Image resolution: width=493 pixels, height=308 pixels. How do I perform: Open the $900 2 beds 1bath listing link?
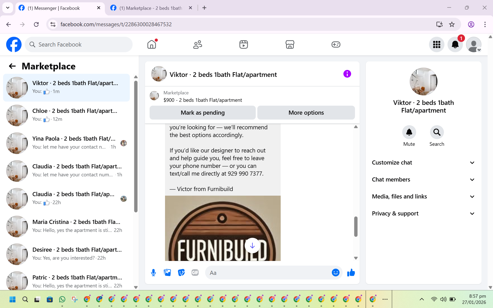coord(203,100)
